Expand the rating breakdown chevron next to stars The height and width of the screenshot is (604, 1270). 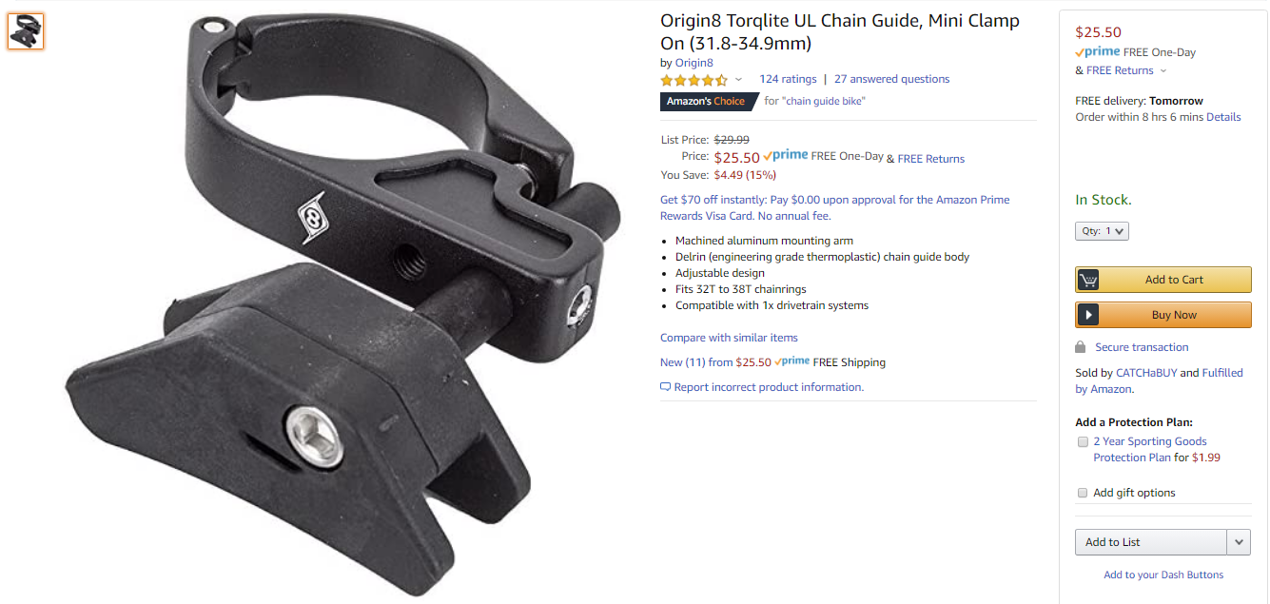point(738,80)
